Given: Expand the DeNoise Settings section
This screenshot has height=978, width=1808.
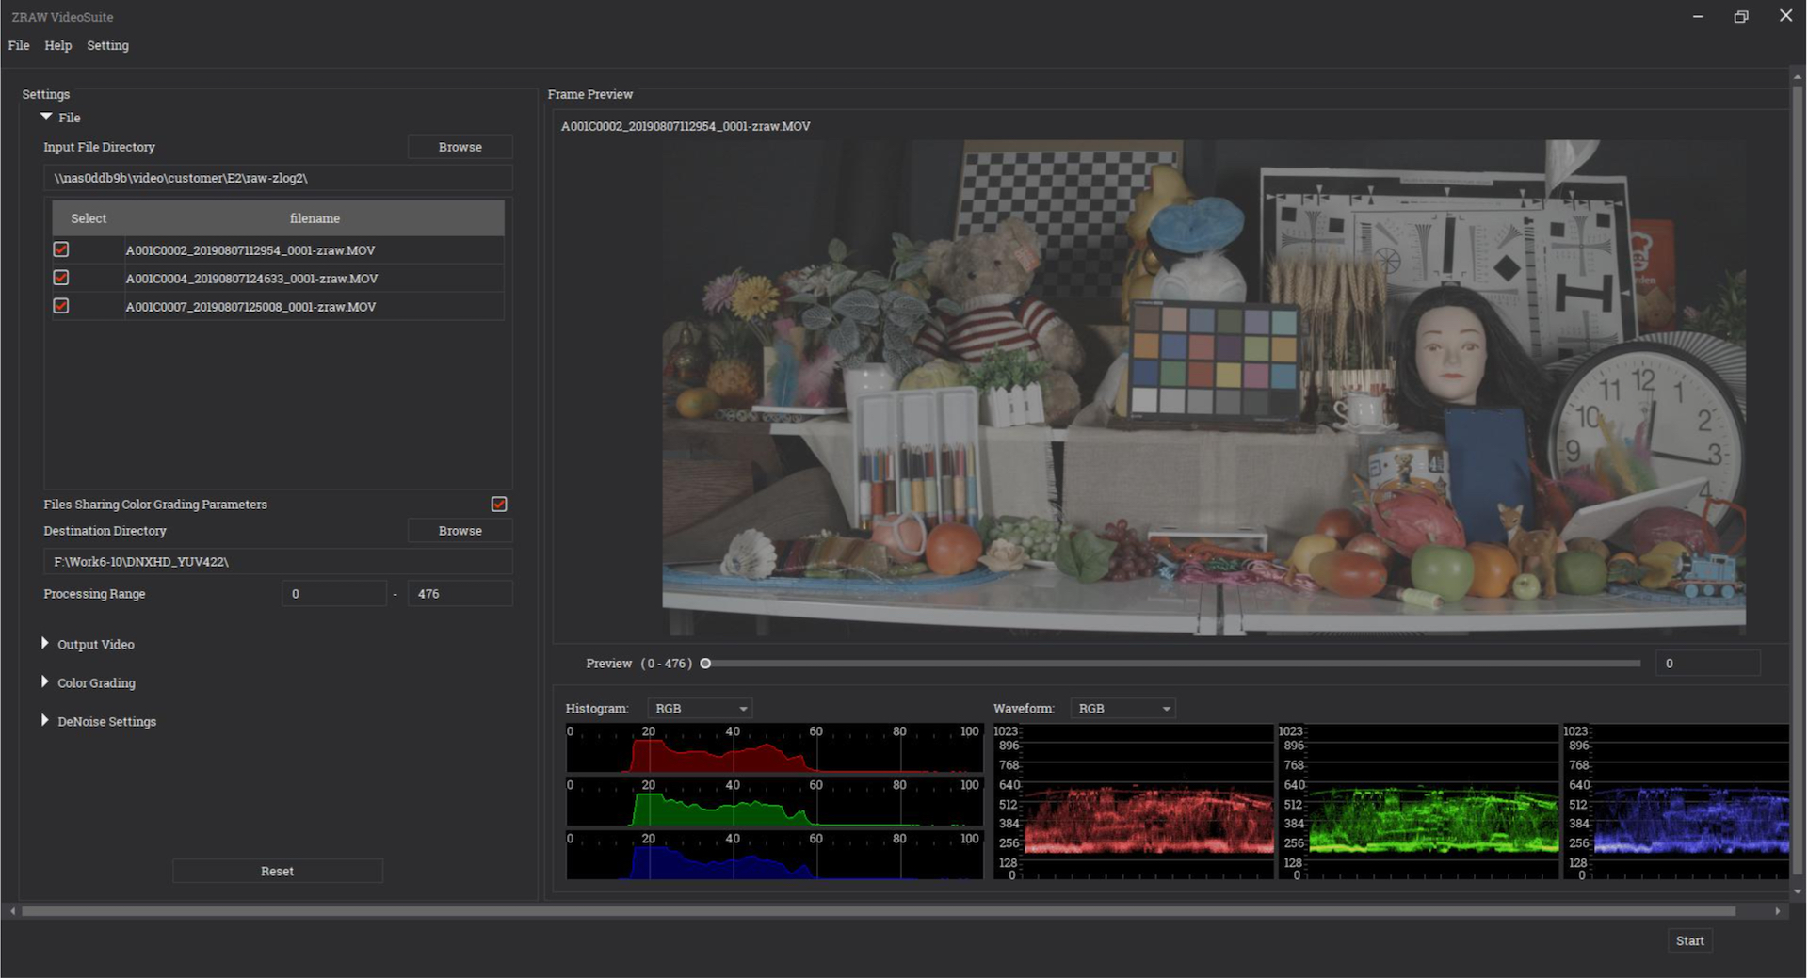Looking at the screenshot, I should pyautogui.click(x=45, y=720).
